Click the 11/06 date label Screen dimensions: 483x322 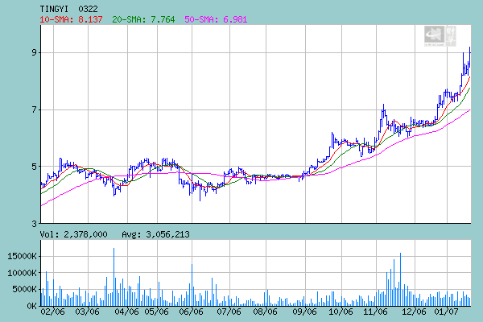375,312
